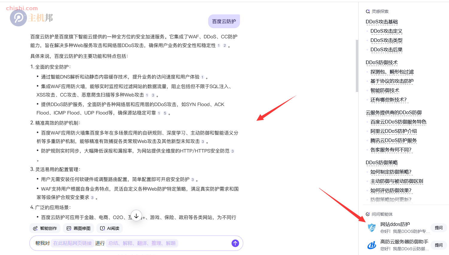Select 还有哪些新技术? suggestion
449x255 pixels.
388,99
